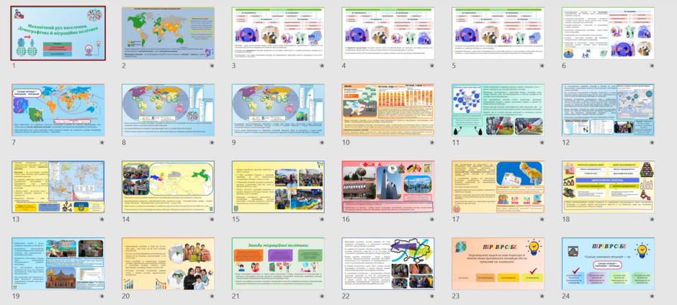677x305 pixels.
Task: Select slide 15 thumbnail
Action: tap(278, 187)
